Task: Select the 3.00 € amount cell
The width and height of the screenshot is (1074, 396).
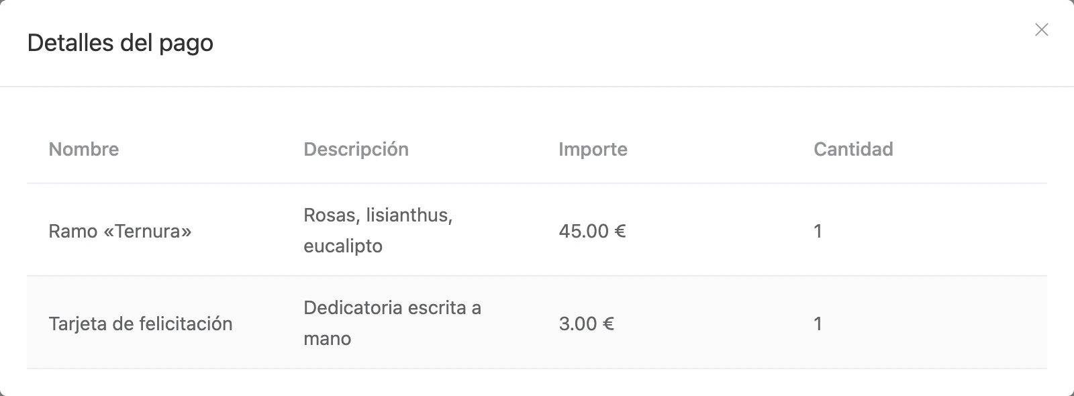Action: pyautogui.click(x=586, y=324)
